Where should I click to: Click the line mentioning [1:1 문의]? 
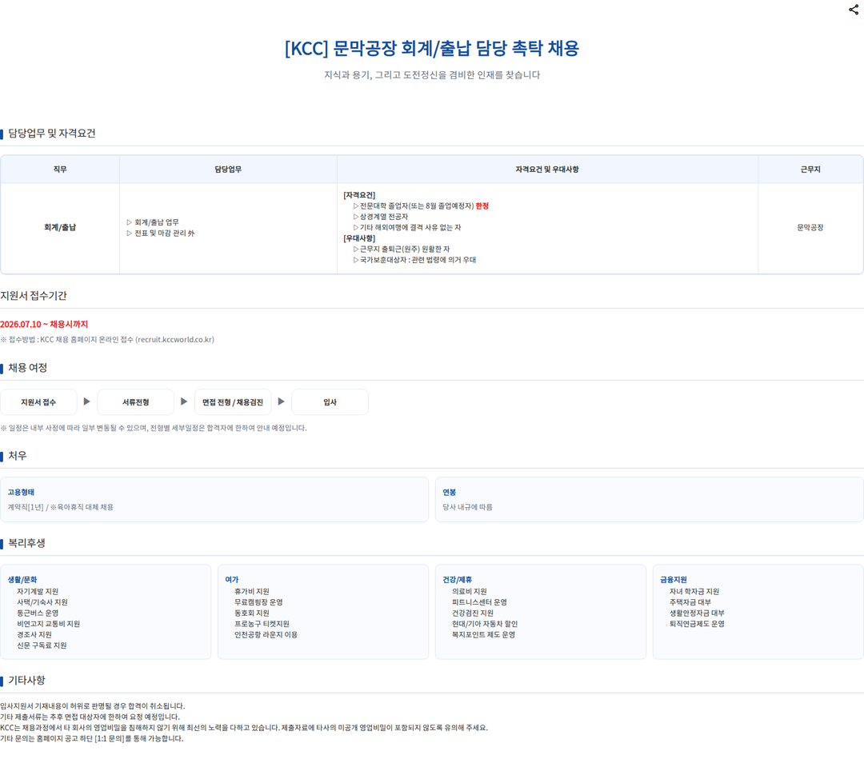click(92, 739)
